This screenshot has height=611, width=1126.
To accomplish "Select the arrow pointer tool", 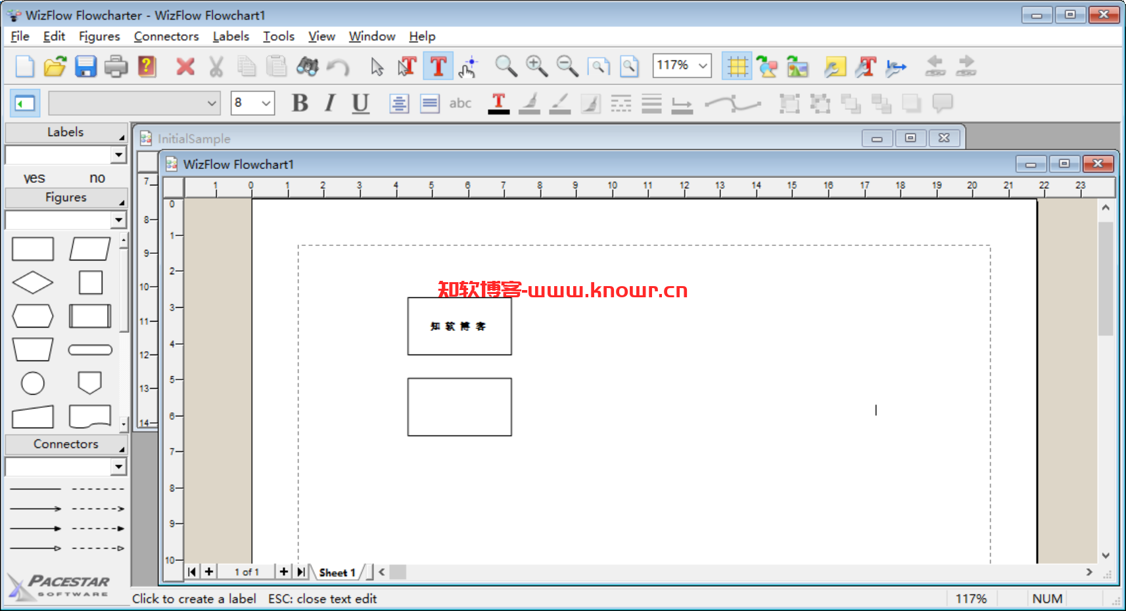I will tap(377, 66).
